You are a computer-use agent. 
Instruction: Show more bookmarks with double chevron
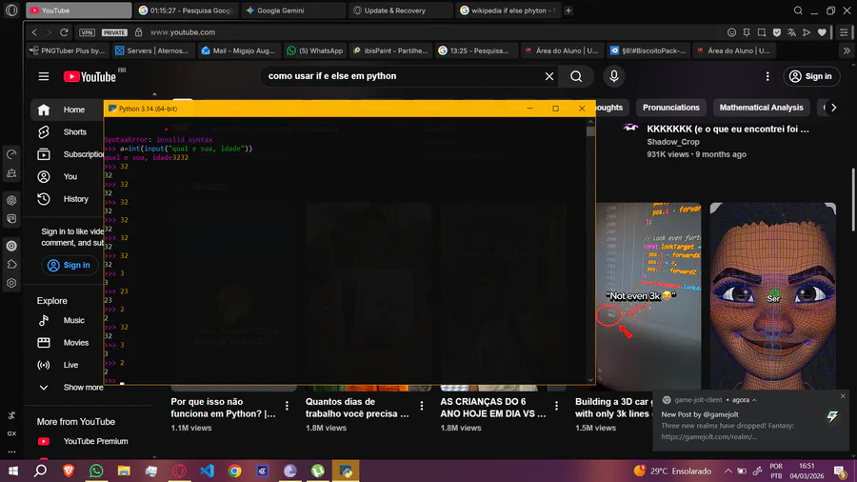point(847,50)
